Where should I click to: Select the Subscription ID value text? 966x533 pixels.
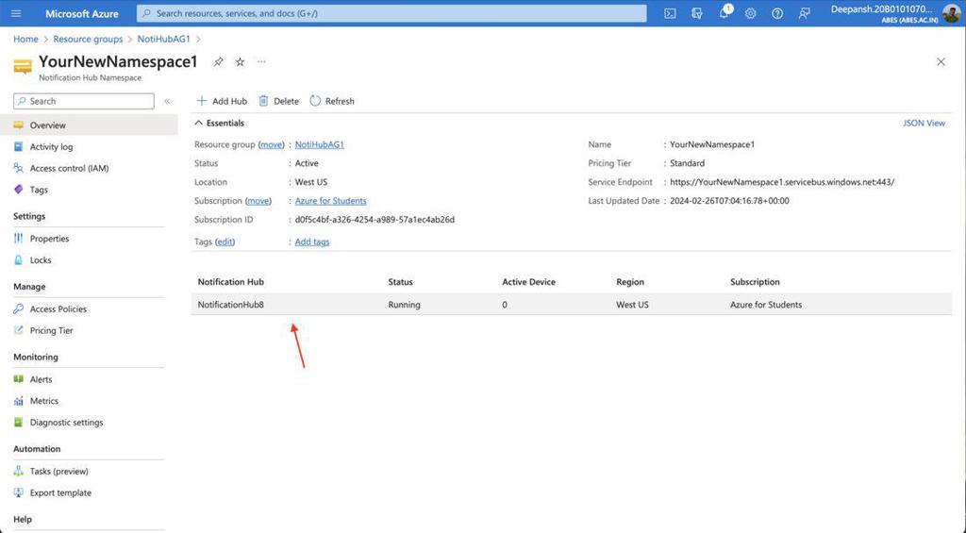tap(375, 220)
